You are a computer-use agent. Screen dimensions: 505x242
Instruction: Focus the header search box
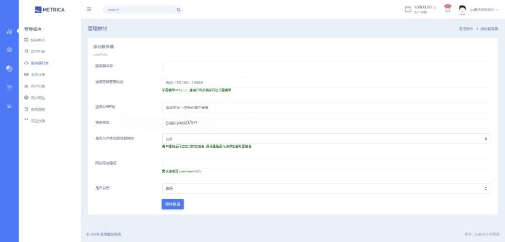click(143, 10)
